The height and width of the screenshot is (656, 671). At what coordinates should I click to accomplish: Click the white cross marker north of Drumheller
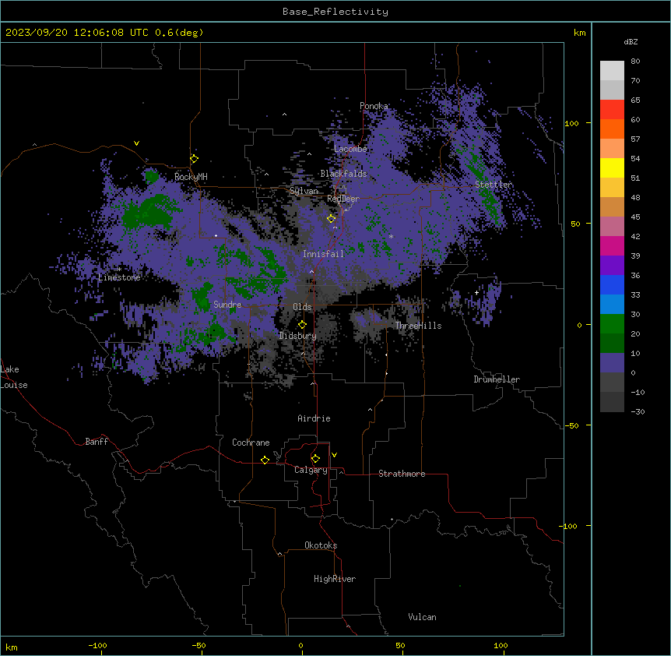pyautogui.click(x=476, y=292)
